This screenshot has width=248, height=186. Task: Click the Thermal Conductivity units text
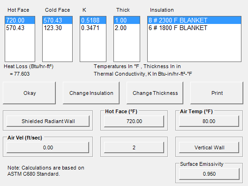(143, 74)
